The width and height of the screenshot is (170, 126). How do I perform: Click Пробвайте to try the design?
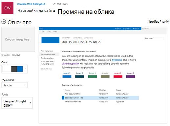[x=158, y=21]
